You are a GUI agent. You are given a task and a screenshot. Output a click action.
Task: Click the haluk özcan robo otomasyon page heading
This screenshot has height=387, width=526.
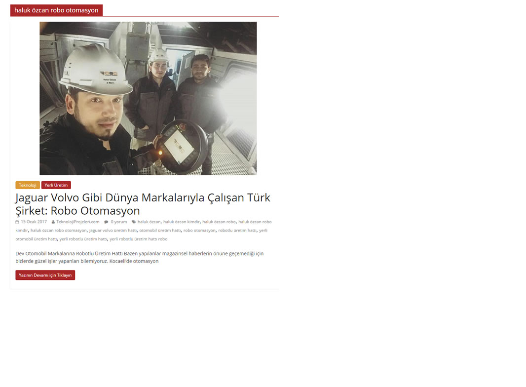[x=56, y=10]
